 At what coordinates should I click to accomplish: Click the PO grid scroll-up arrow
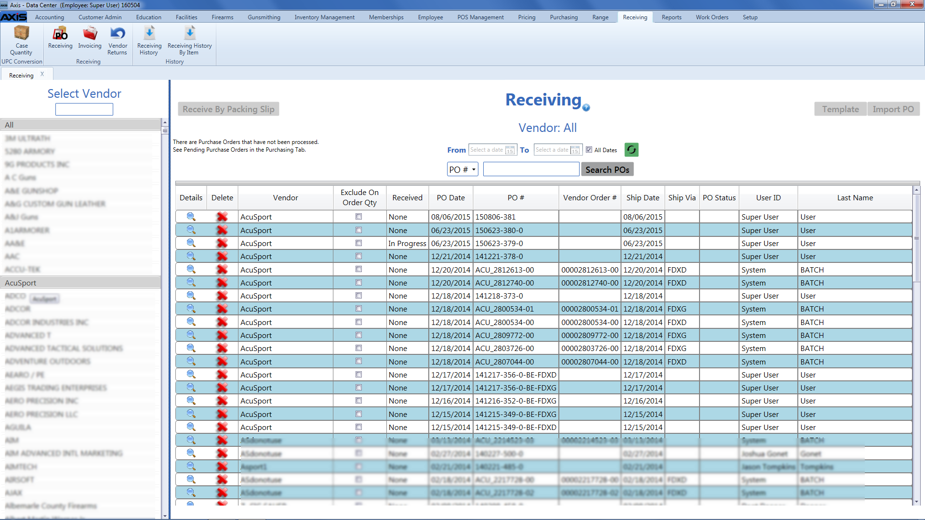click(x=916, y=190)
